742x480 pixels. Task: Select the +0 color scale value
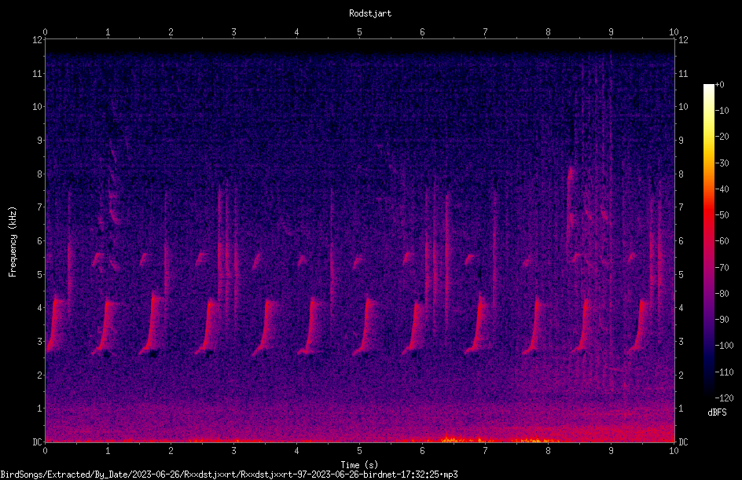point(719,85)
